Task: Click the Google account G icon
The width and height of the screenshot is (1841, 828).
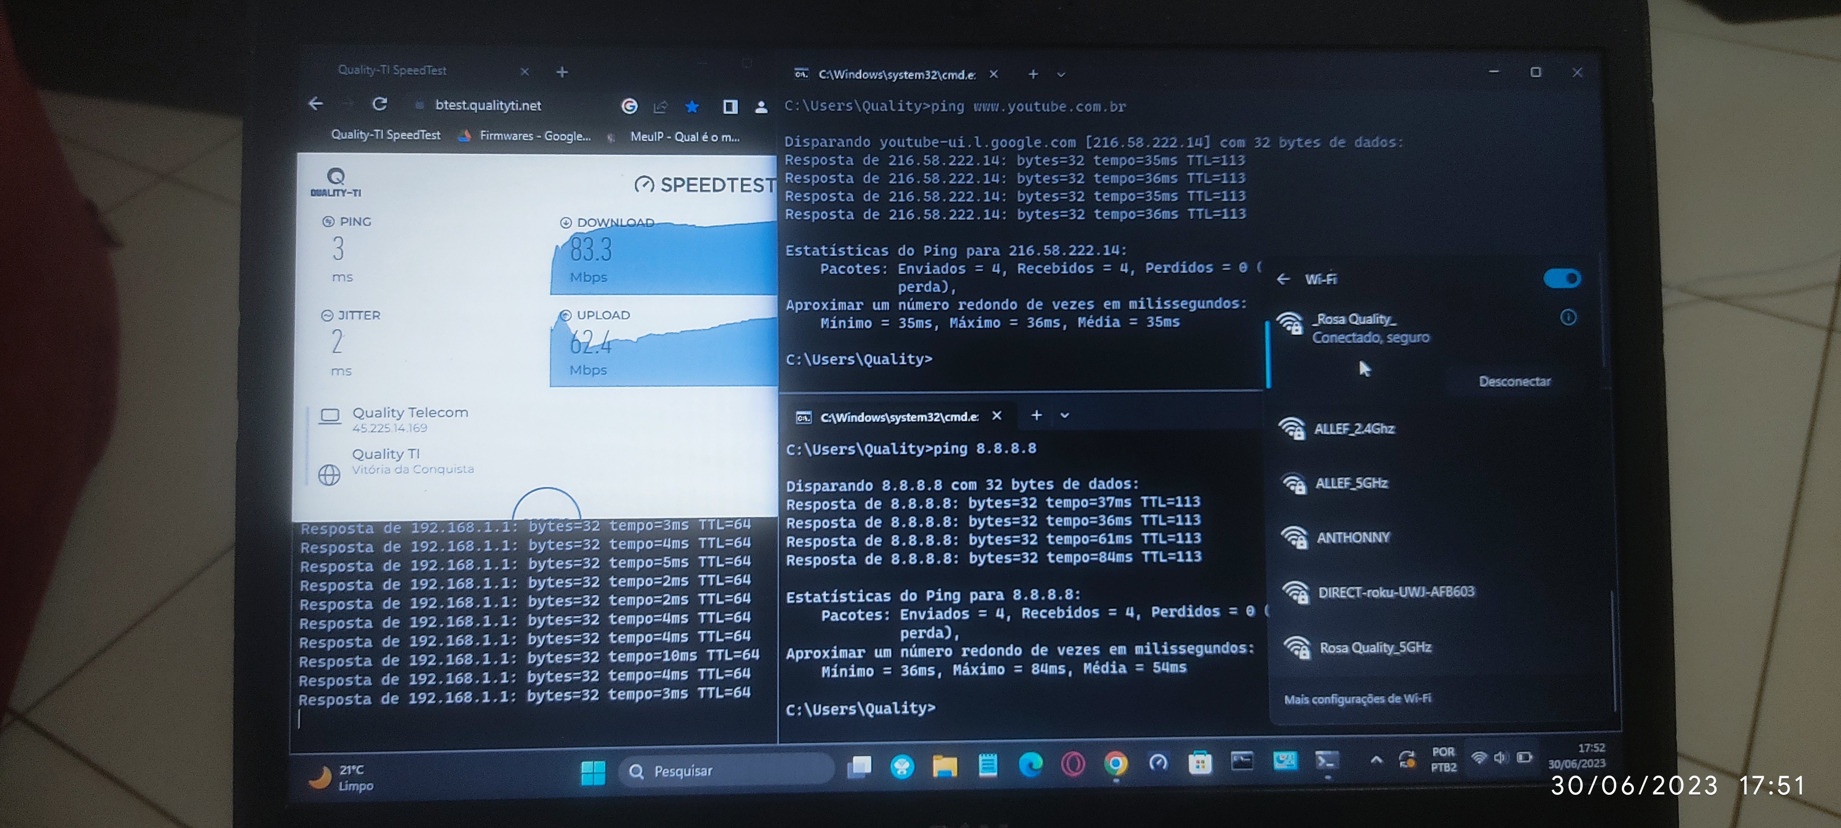Action: click(629, 106)
